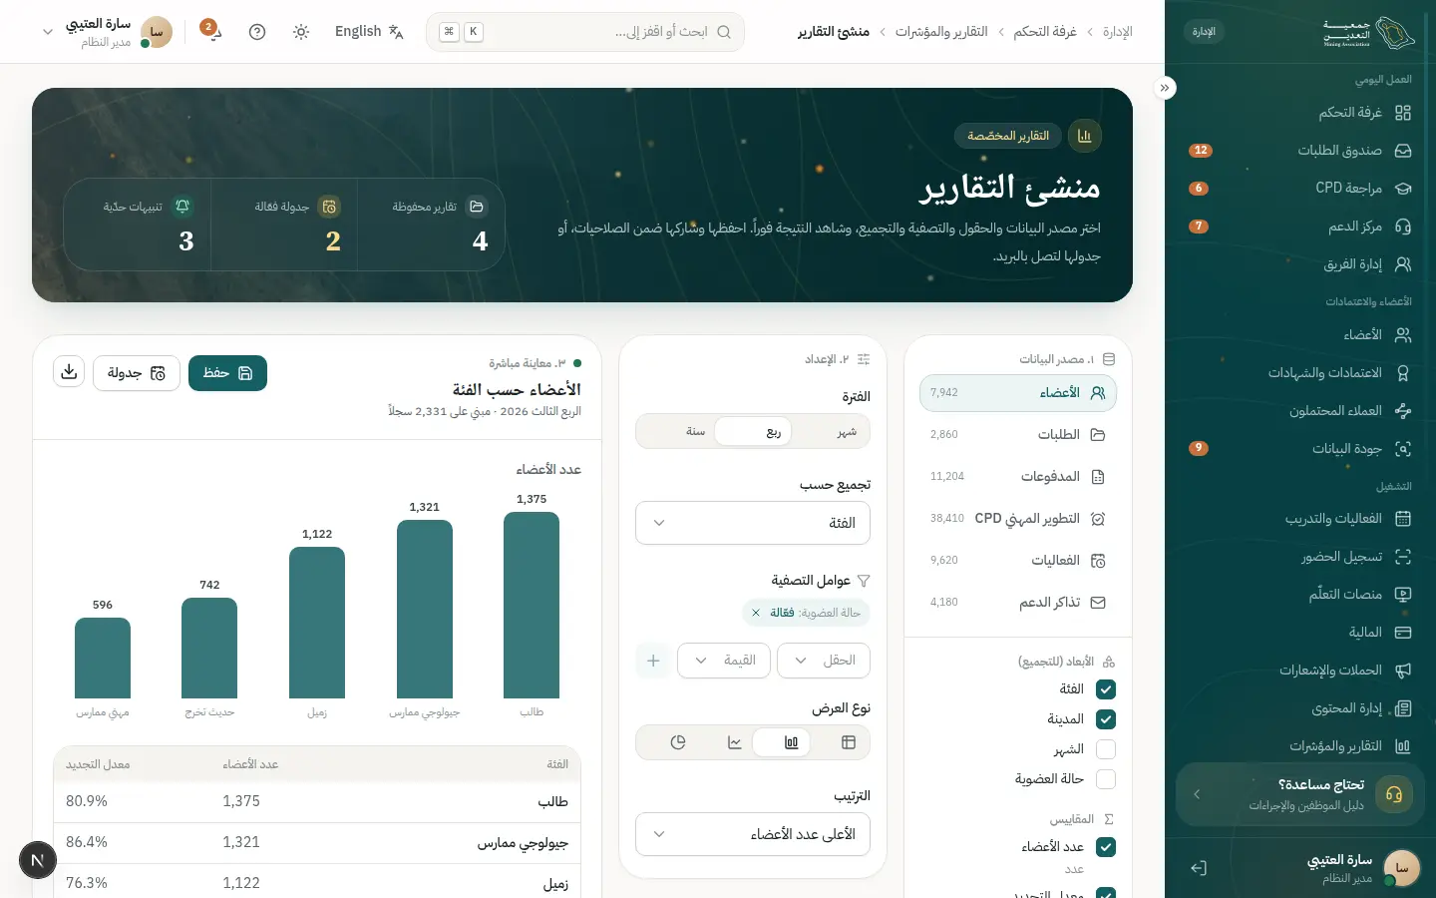Enable the حالة العضوية dimension checkbox
The image size is (1436, 898).
(1105, 779)
